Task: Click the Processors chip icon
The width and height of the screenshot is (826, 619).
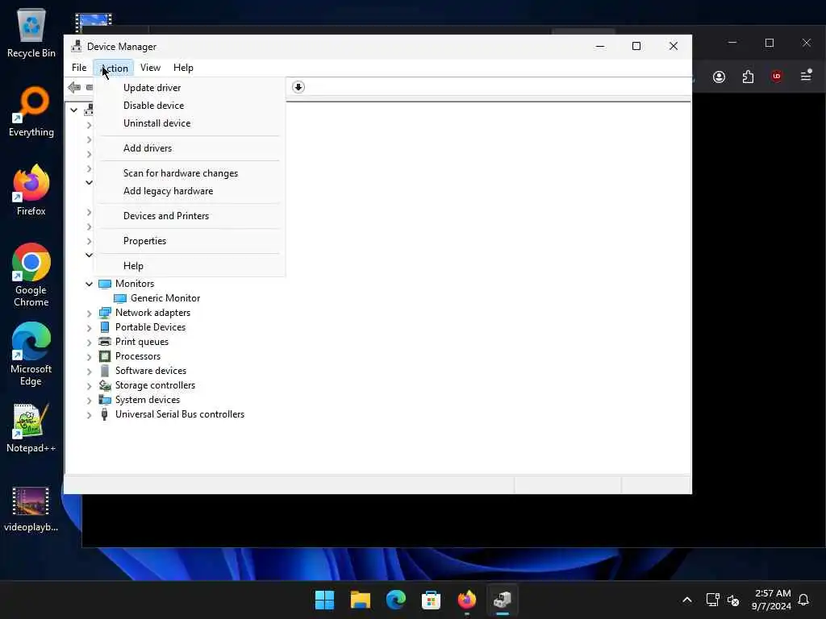Action: pyautogui.click(x=105, y=356)
